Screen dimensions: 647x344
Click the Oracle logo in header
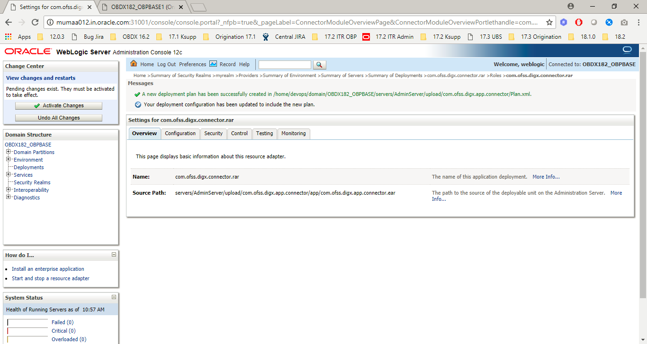pos(28,52)
